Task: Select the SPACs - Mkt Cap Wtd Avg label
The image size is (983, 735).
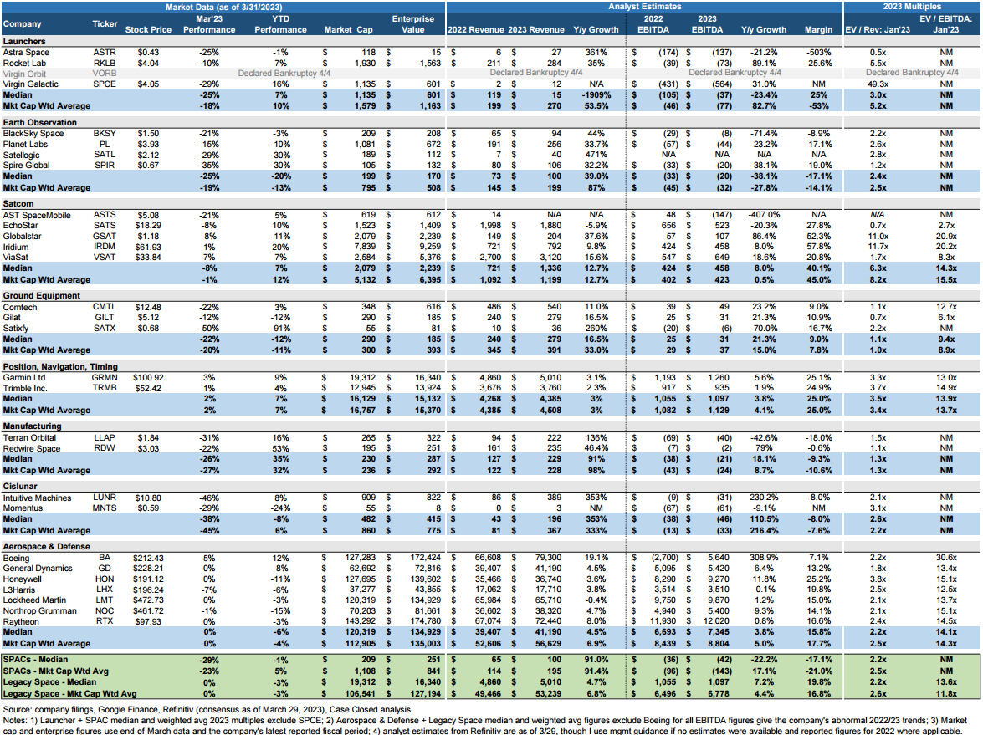Action: coord(56,671)
